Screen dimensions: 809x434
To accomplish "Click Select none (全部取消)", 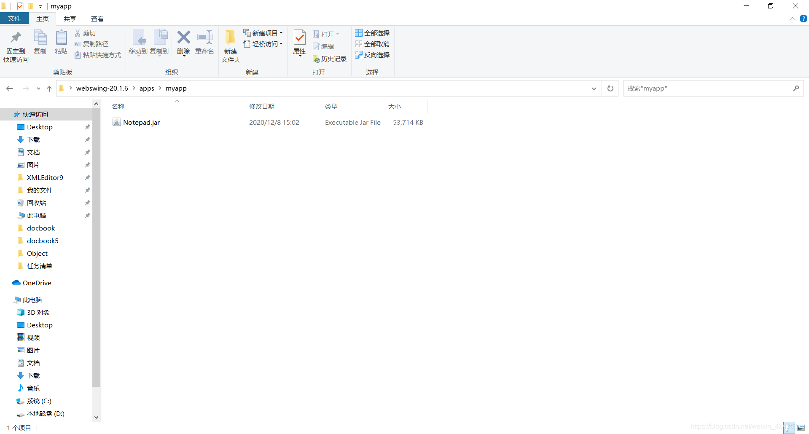I will (x=372, y=44).
